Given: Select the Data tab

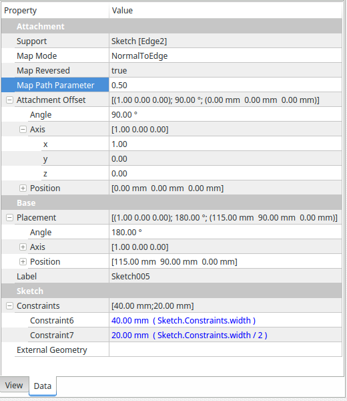Looking at the screenshot, I should point(43,386).
